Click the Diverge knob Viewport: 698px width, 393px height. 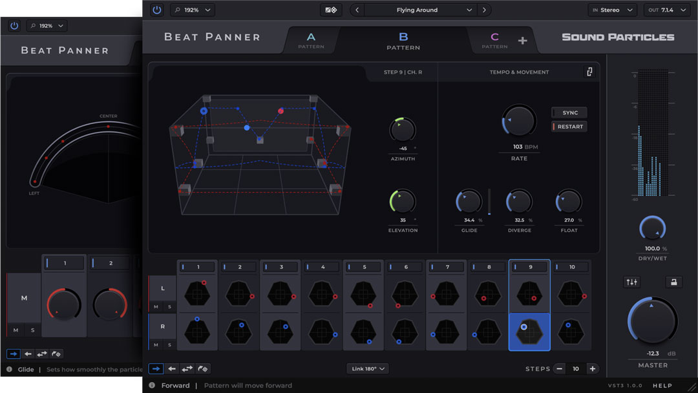coord(519,202)
